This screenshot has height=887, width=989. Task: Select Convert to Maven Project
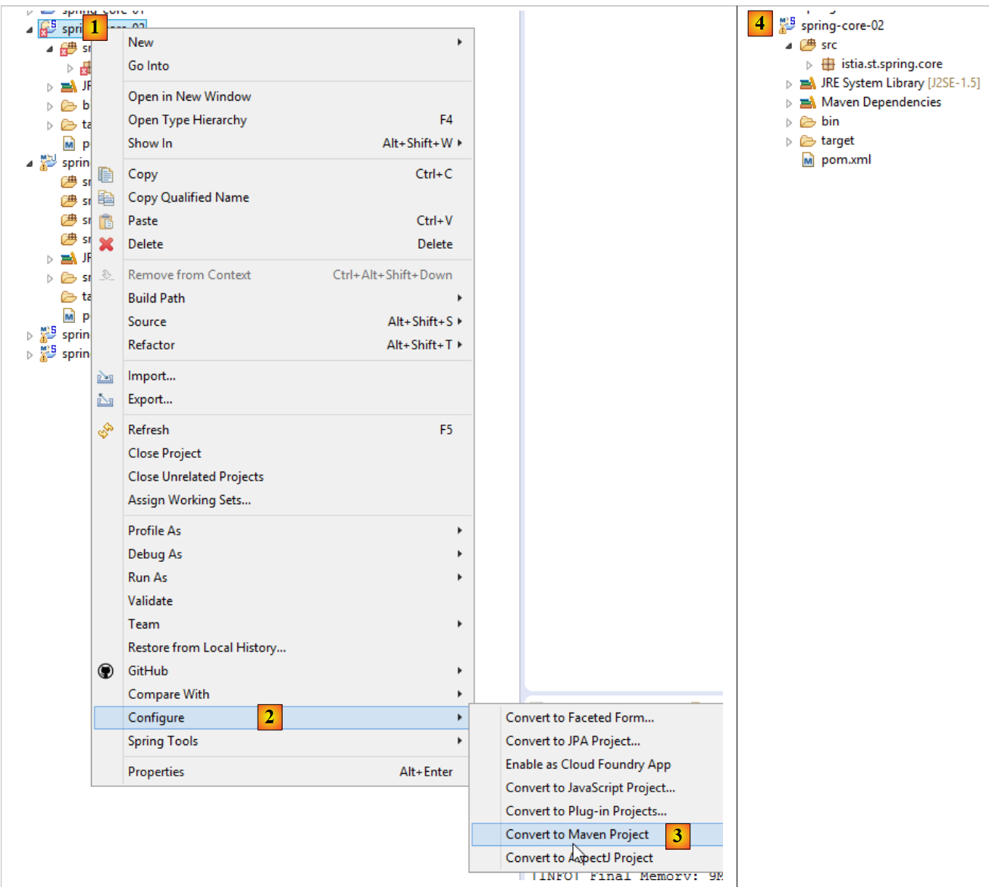(577, 835)
